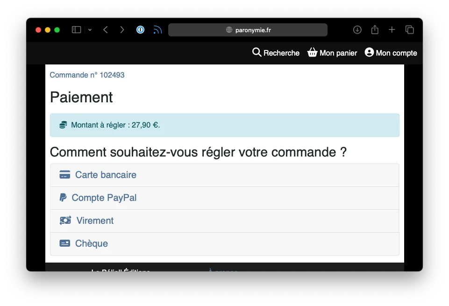Click the cheque icon beside Chèque
The image size is (449, 306).
point(64,243)
